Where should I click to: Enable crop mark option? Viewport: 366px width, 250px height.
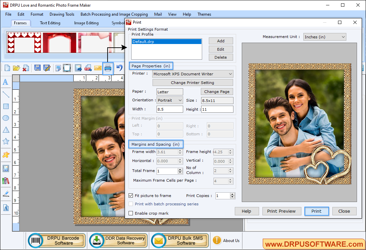tap(131, 213)
